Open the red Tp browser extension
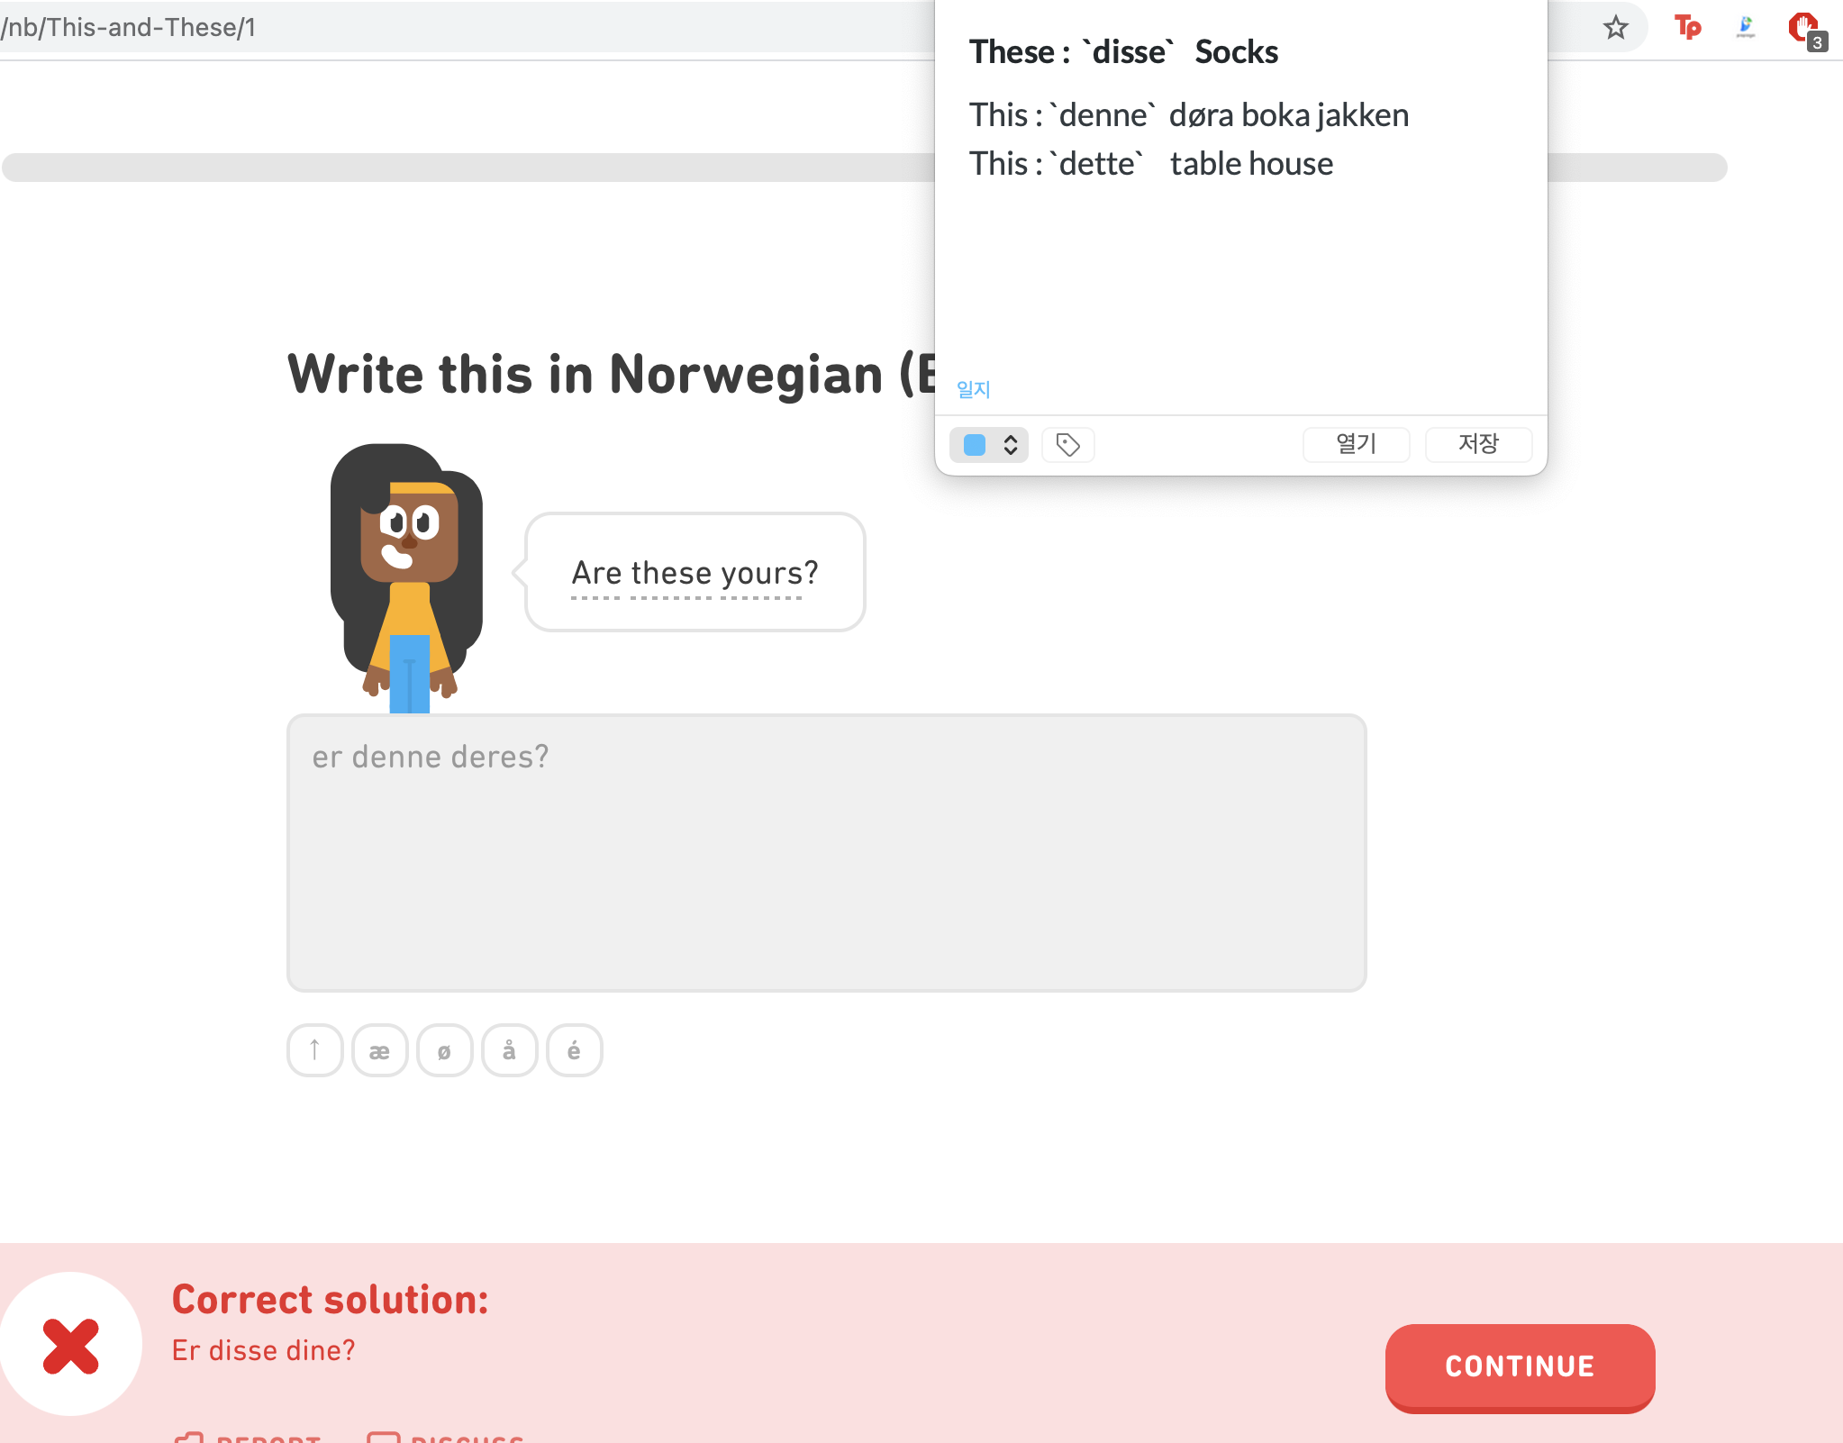This screenshot has width=1843, height=1443. pyautogui.click(x=1687, y=28)
